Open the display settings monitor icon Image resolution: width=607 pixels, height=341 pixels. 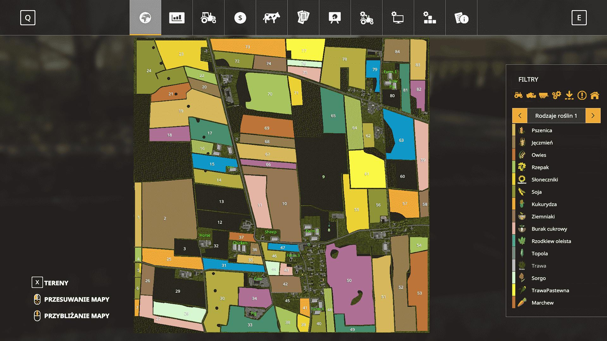pos(398,18)
